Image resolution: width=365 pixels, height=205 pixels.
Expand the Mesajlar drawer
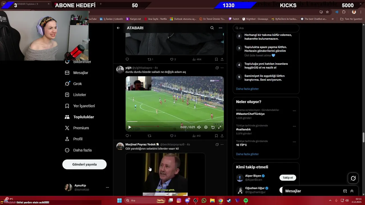point(352,191)
